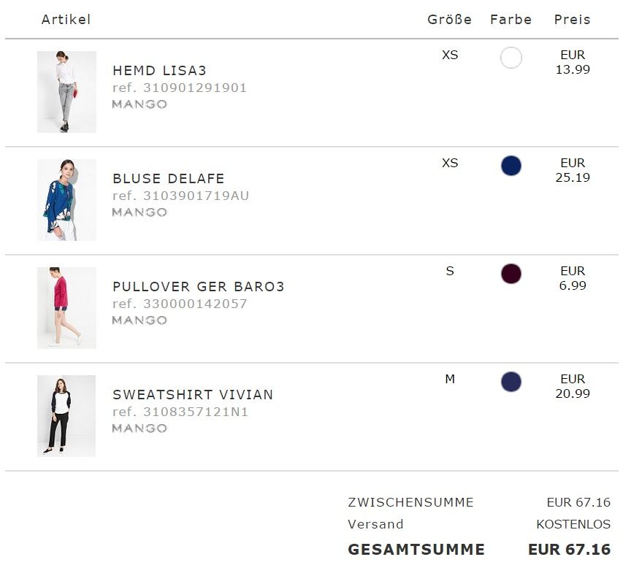Open the HEMD LISA3 product thumbnail
This screenshot has height=565, width=623.
pos(66,92)
